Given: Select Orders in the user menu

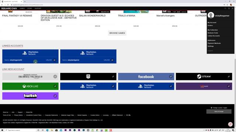Looking at the screenshot, I should tap(210, 25).
